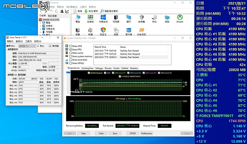Viewport: 247px width, 144px height.
Task: Click the 28928 MB available memory value
Action: 237,70
